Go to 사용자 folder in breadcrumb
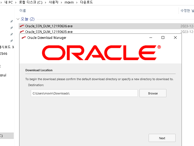The image size is (194, 146). [53, 2]
